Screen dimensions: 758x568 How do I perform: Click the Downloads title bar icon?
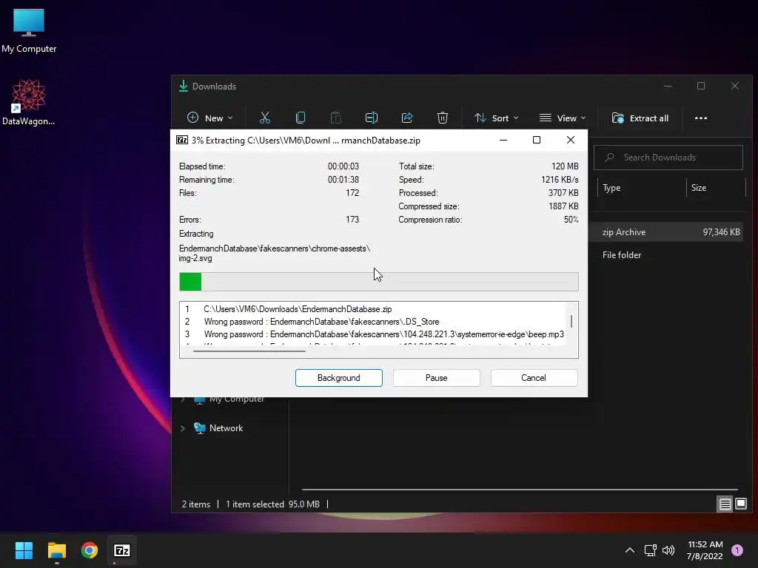[x=184, y=87]
